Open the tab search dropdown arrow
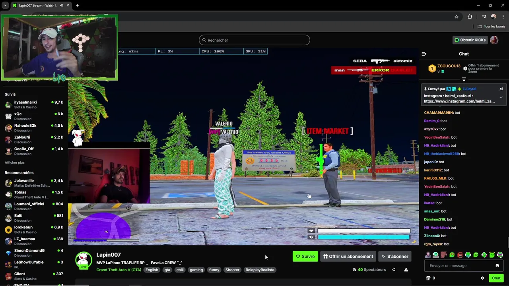Image resolution: width=509 pixels, height=286 pixels. [5, 6]
